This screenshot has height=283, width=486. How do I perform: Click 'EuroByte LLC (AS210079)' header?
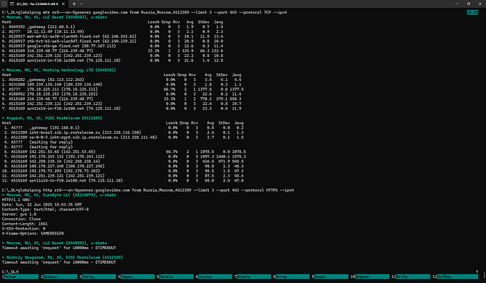coord(59,195)
